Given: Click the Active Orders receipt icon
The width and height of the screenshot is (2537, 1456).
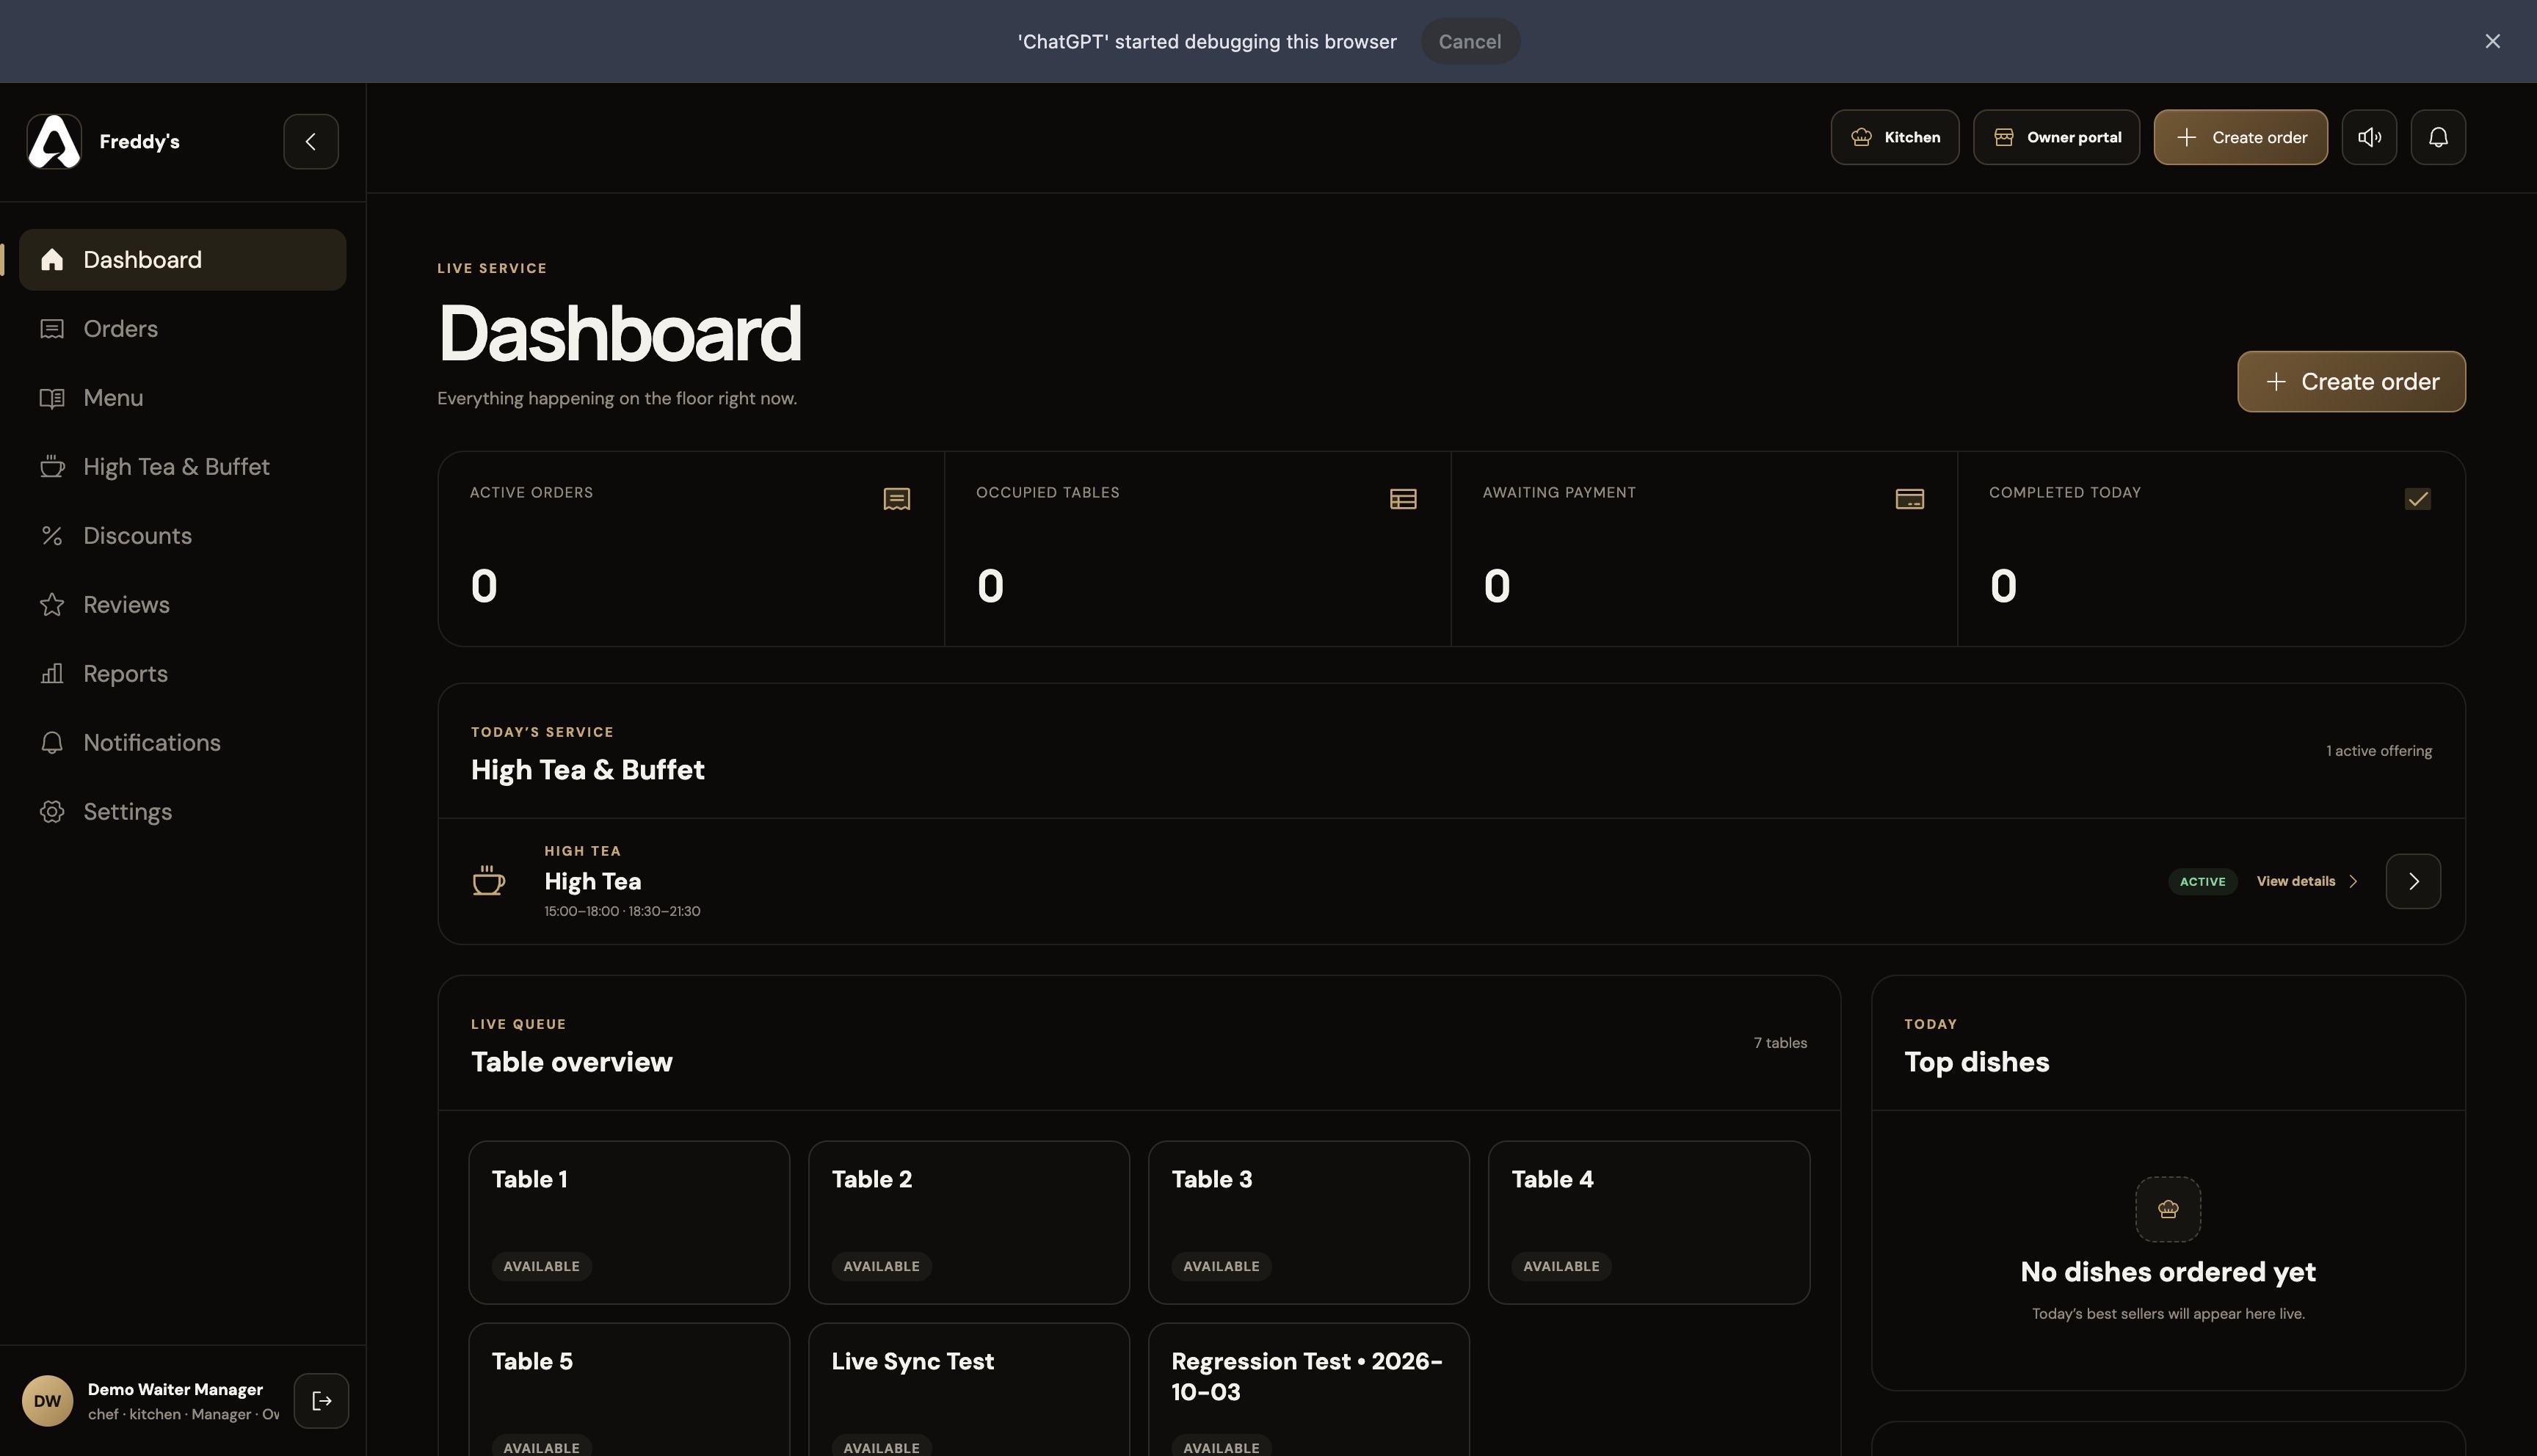Looking at the screenshot, I should 896,499.
